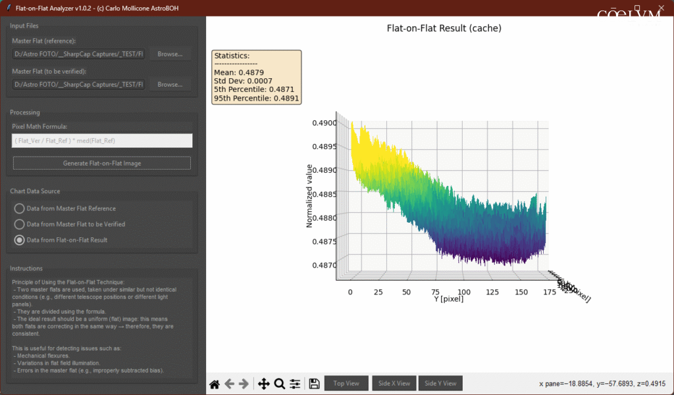674x395 pixels.
Task: Switch to Side Y View
Action: 440,384
